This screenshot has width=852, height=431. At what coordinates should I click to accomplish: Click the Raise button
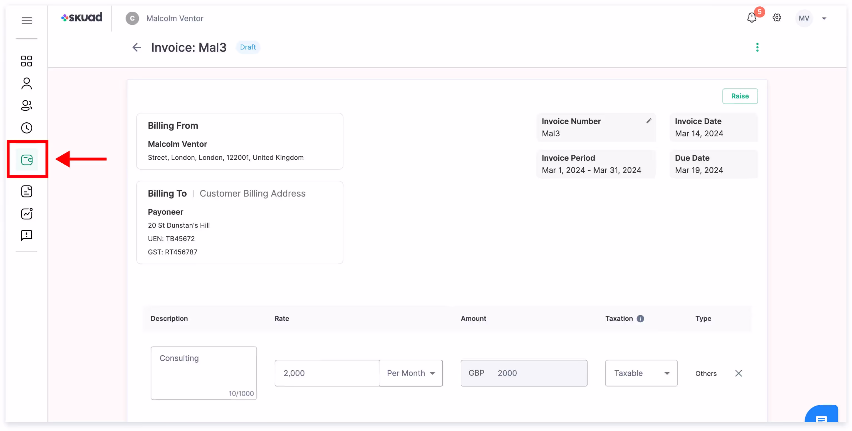740,96
